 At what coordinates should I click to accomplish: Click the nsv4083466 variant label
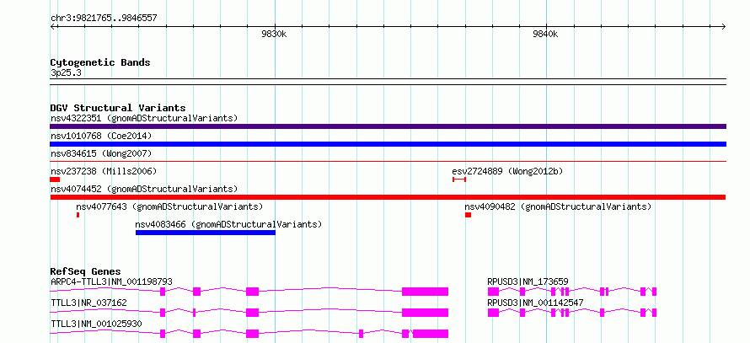[228, 224]
